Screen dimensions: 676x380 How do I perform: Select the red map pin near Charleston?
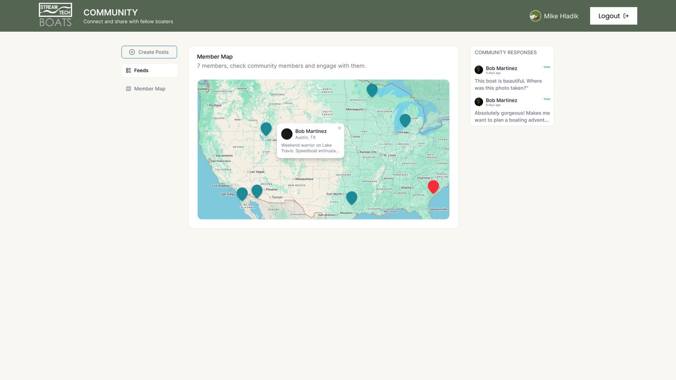[433, 186]
